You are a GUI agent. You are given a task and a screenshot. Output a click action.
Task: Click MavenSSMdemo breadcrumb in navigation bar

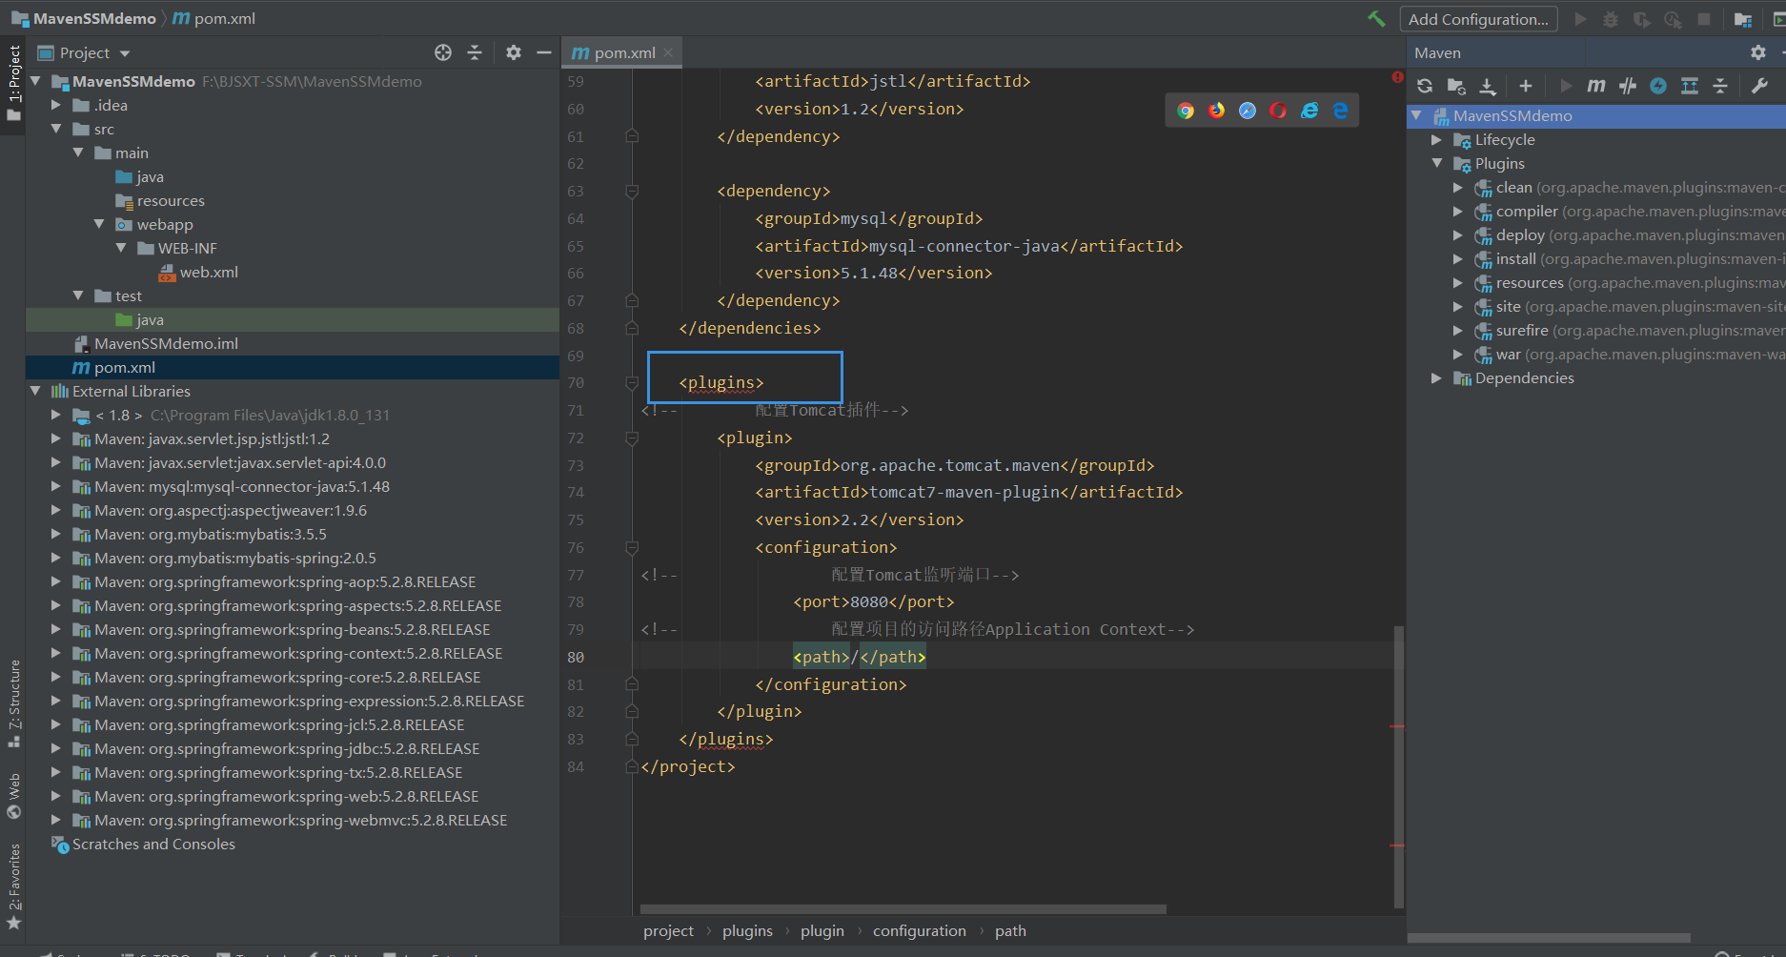(84, 18)
